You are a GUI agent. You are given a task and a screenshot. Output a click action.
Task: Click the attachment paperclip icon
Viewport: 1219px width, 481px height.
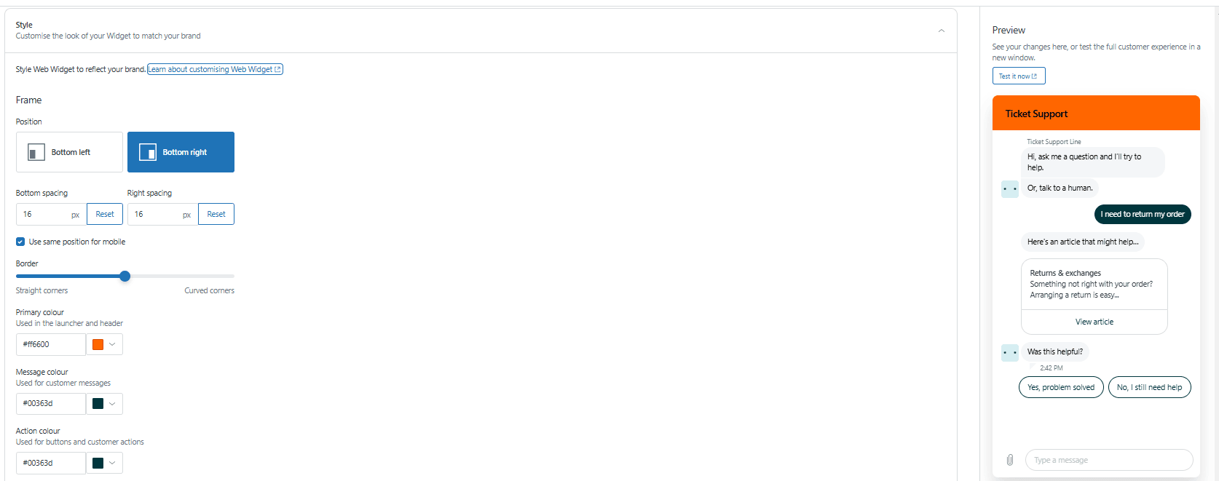(x=1010, y=460)
